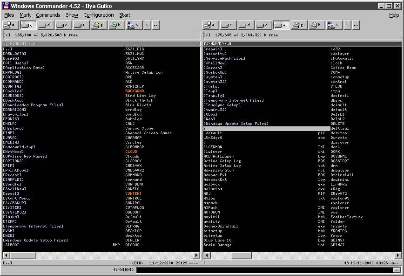Click scroll-left arrow under f:\WINNT file list
The width and height of the screenshot is (404, 276).
coord(207,255)
